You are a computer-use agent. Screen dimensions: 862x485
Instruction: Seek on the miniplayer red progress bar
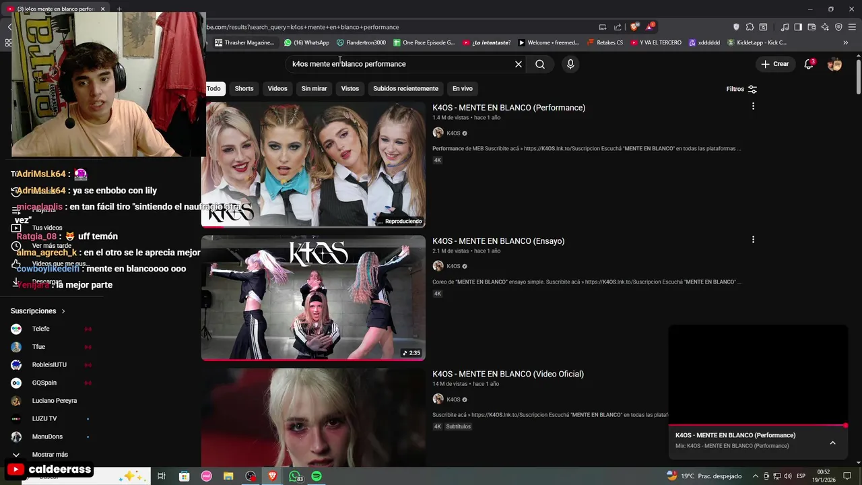pos(758,426)
